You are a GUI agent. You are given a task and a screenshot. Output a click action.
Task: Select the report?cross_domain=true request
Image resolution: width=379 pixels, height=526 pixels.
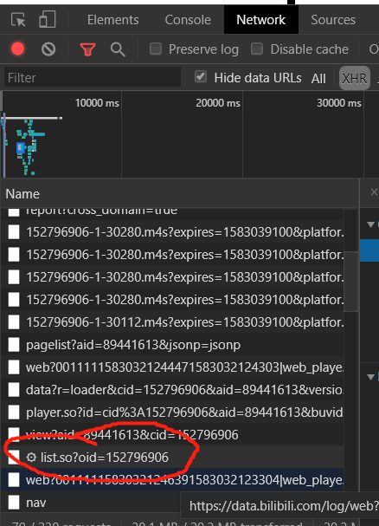(172, 212)
